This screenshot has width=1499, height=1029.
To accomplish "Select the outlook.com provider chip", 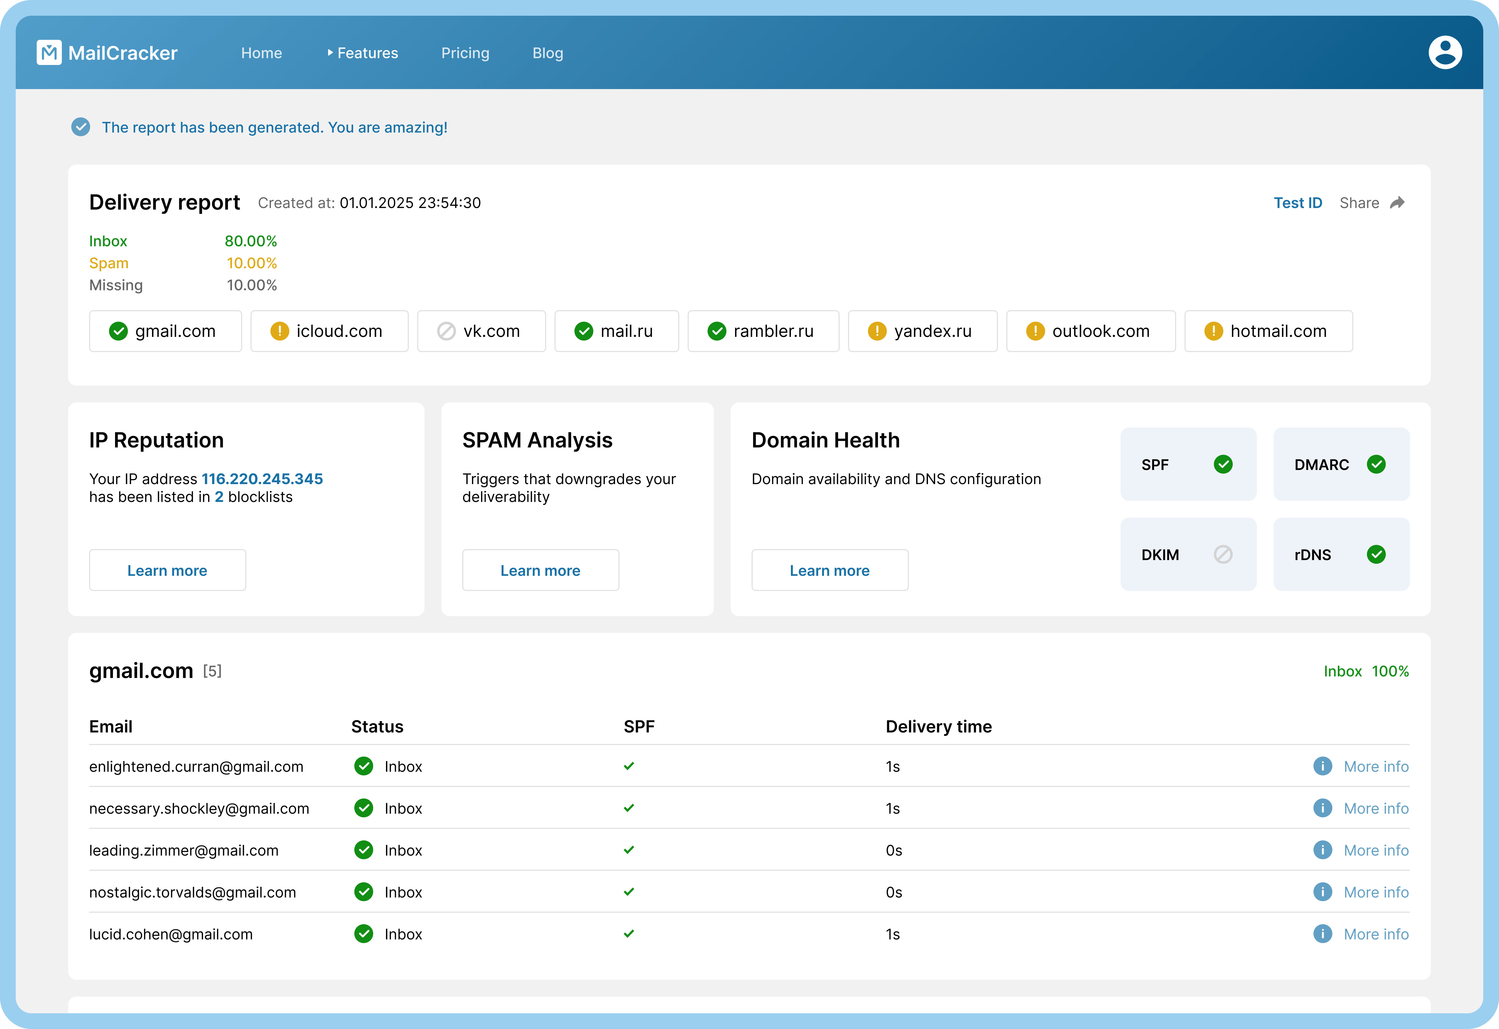I will click(x=1091, y=331).
